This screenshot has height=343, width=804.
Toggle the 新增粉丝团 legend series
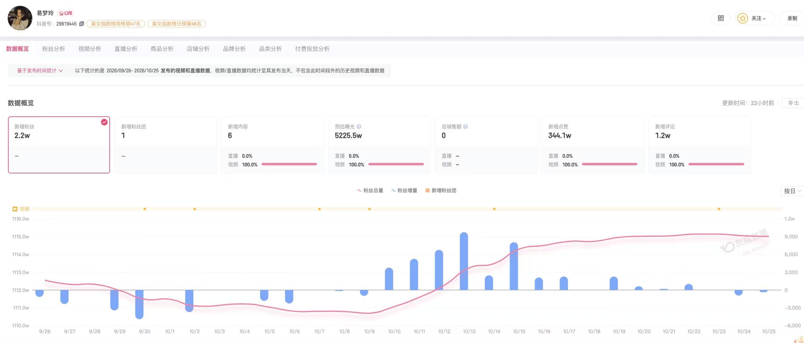pyautogui.click(x=441, y=190)
